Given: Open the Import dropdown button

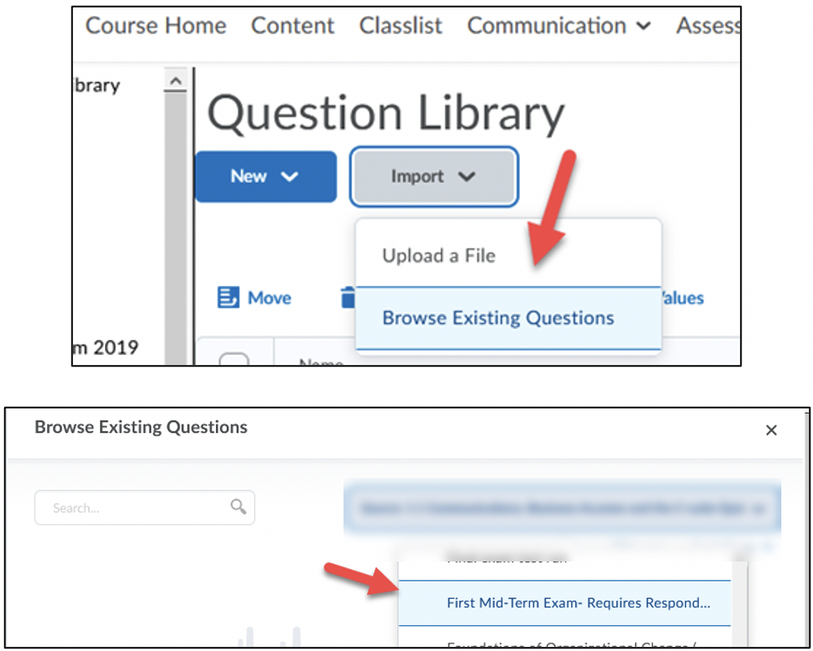Looking at the screenshot, I should [433, 176].
